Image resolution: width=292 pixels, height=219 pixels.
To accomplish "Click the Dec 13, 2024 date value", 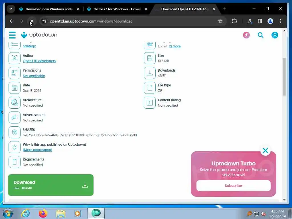I will (x=32, y=90).
